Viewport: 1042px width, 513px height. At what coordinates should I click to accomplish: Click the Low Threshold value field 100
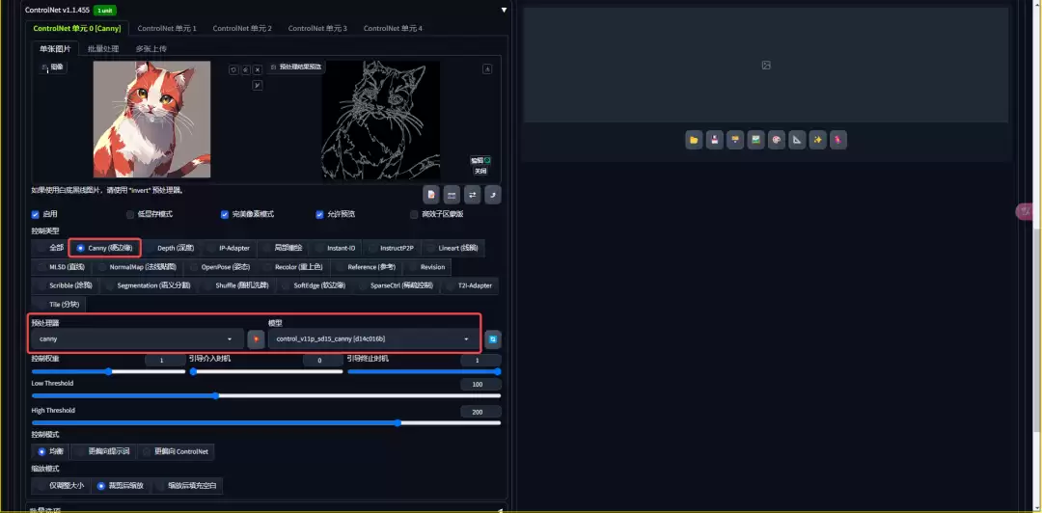pos(480,385)
